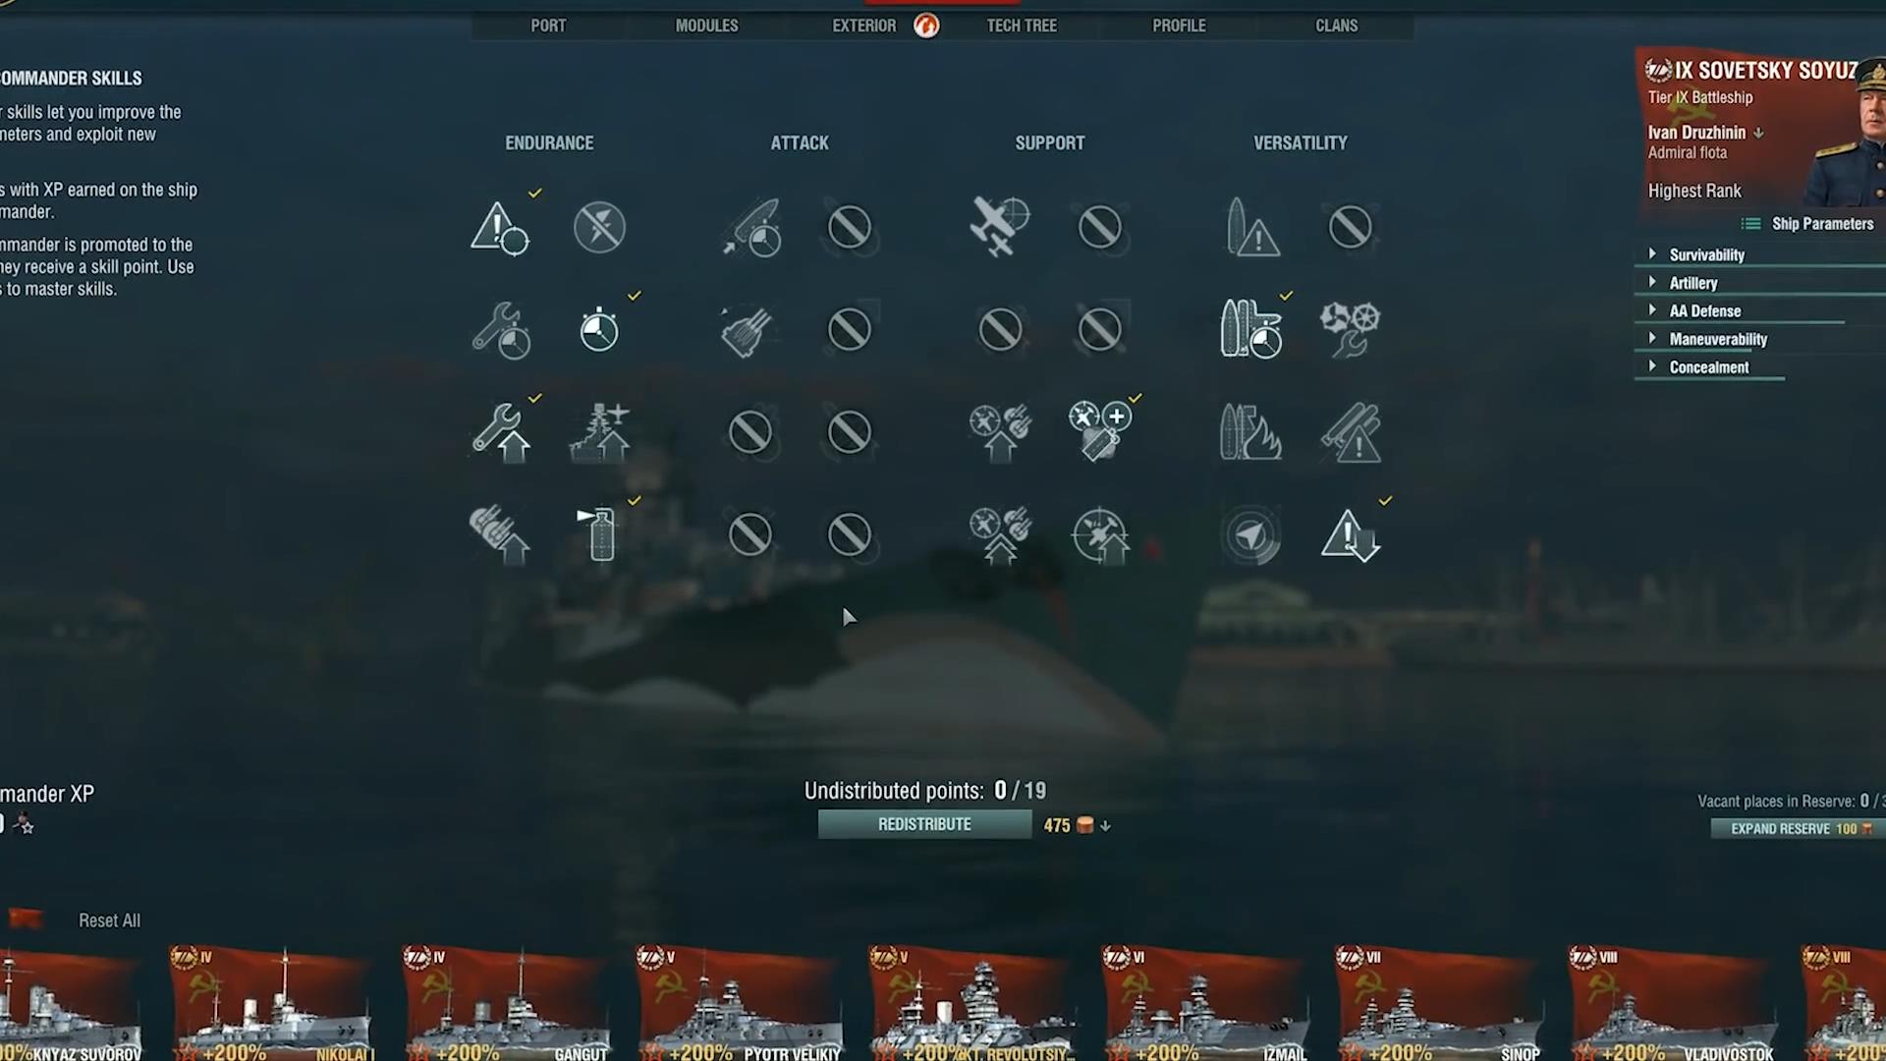The width and height of the screenshot is (1886, 1061).
Task: Select the gears and wrench Versatility skill
Action: [x=1351, y=329]
